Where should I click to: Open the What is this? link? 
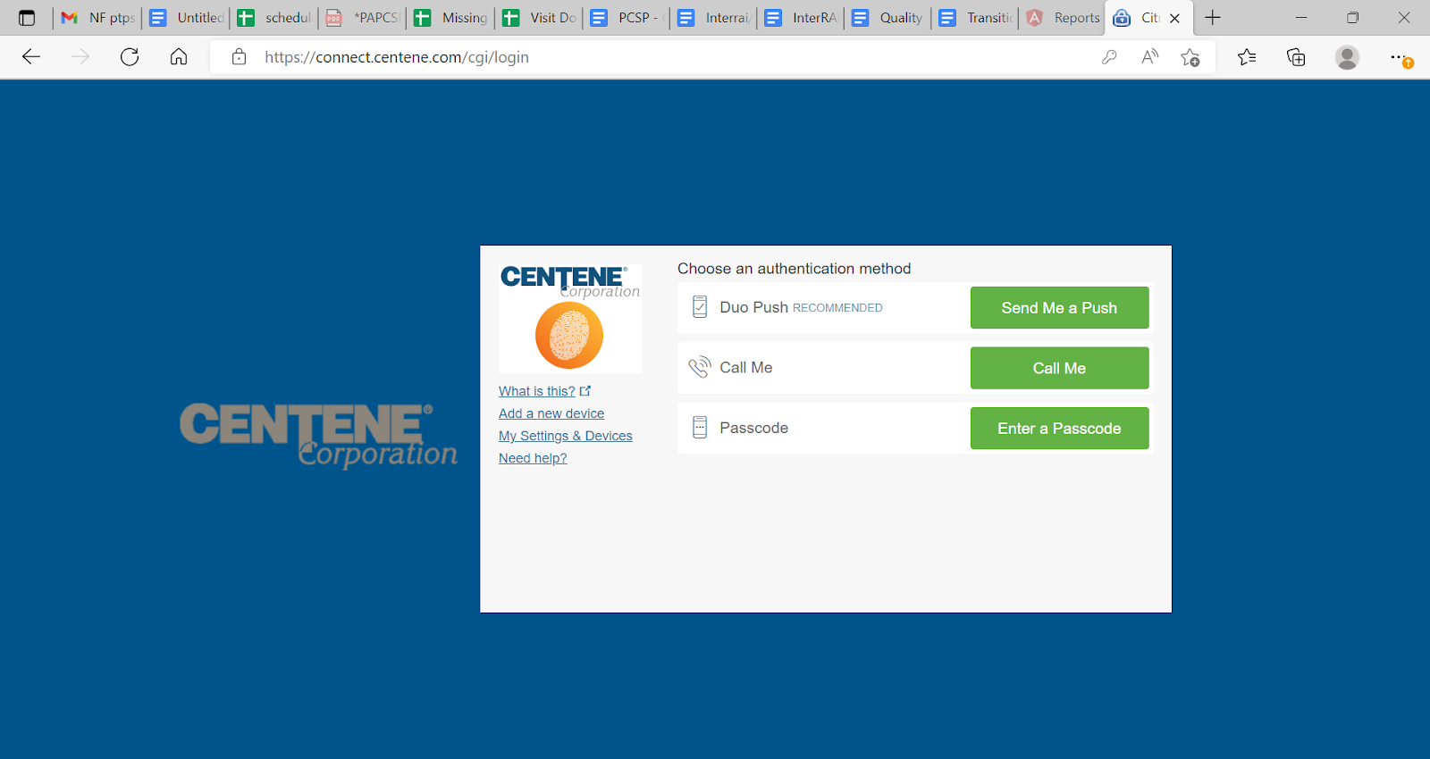click(x=544, y=391)
